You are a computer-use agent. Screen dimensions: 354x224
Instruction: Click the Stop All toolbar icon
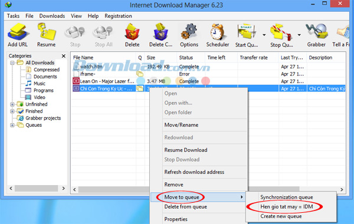[x=103, y=32]
